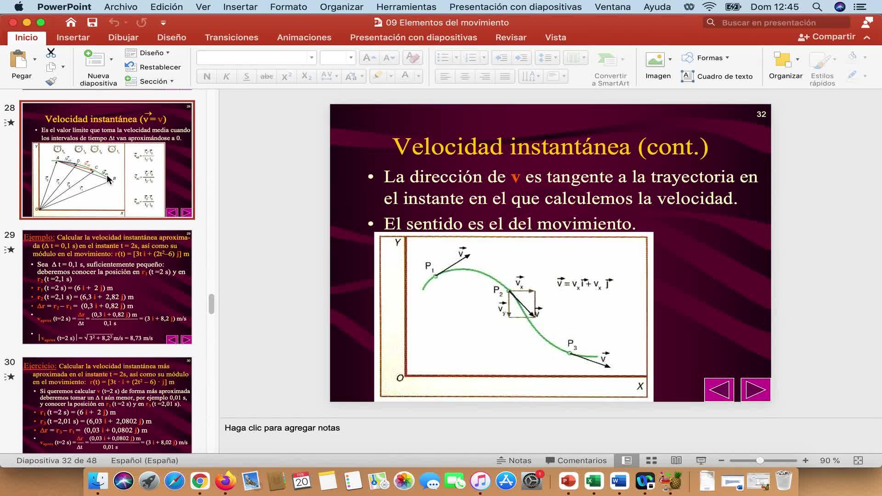Open the Herramientas menu
Image resolution: width=882 pixels, height=496 pixels.
406,7
